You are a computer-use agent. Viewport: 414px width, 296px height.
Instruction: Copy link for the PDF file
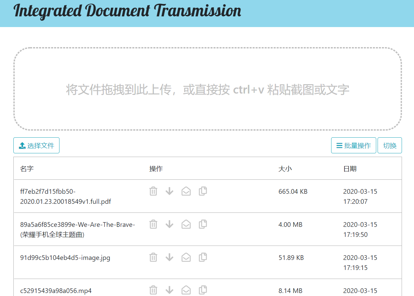point(203,191)
